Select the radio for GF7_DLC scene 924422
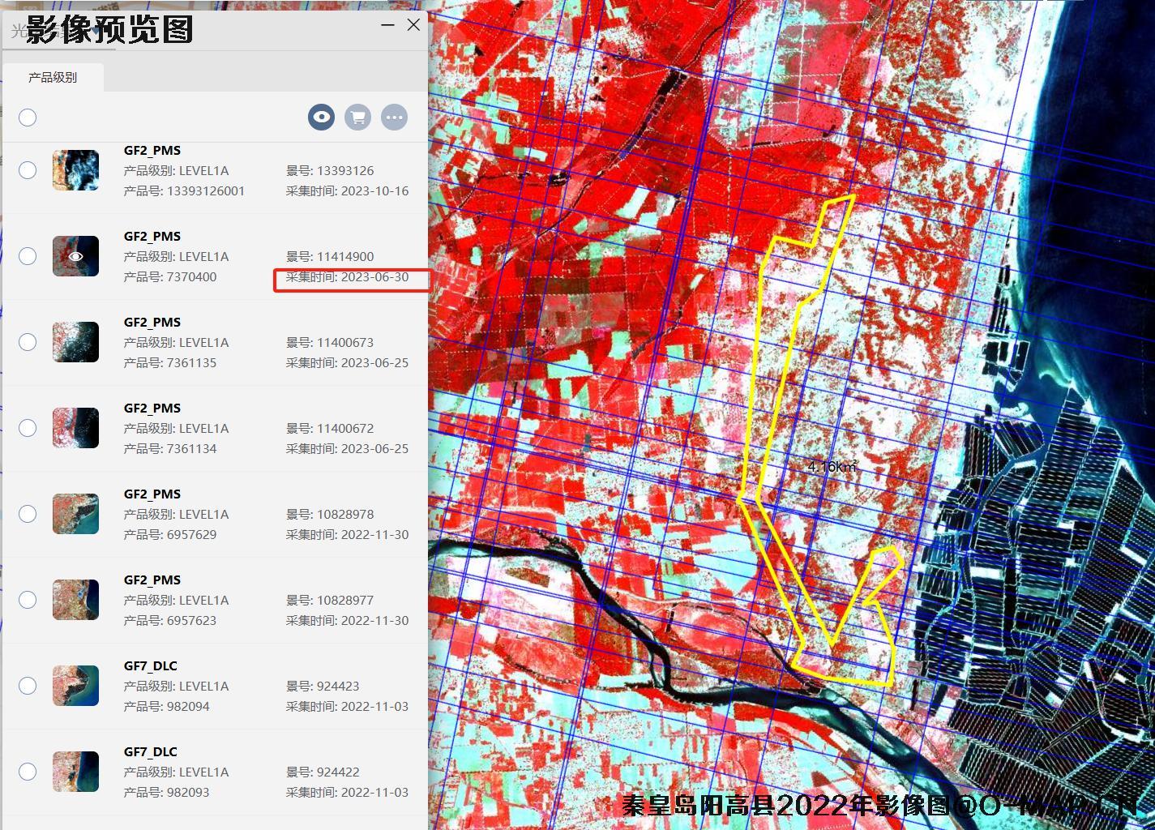Image resolution: width=1155 pixels, height=830 pixels. (x=28, y=772)
